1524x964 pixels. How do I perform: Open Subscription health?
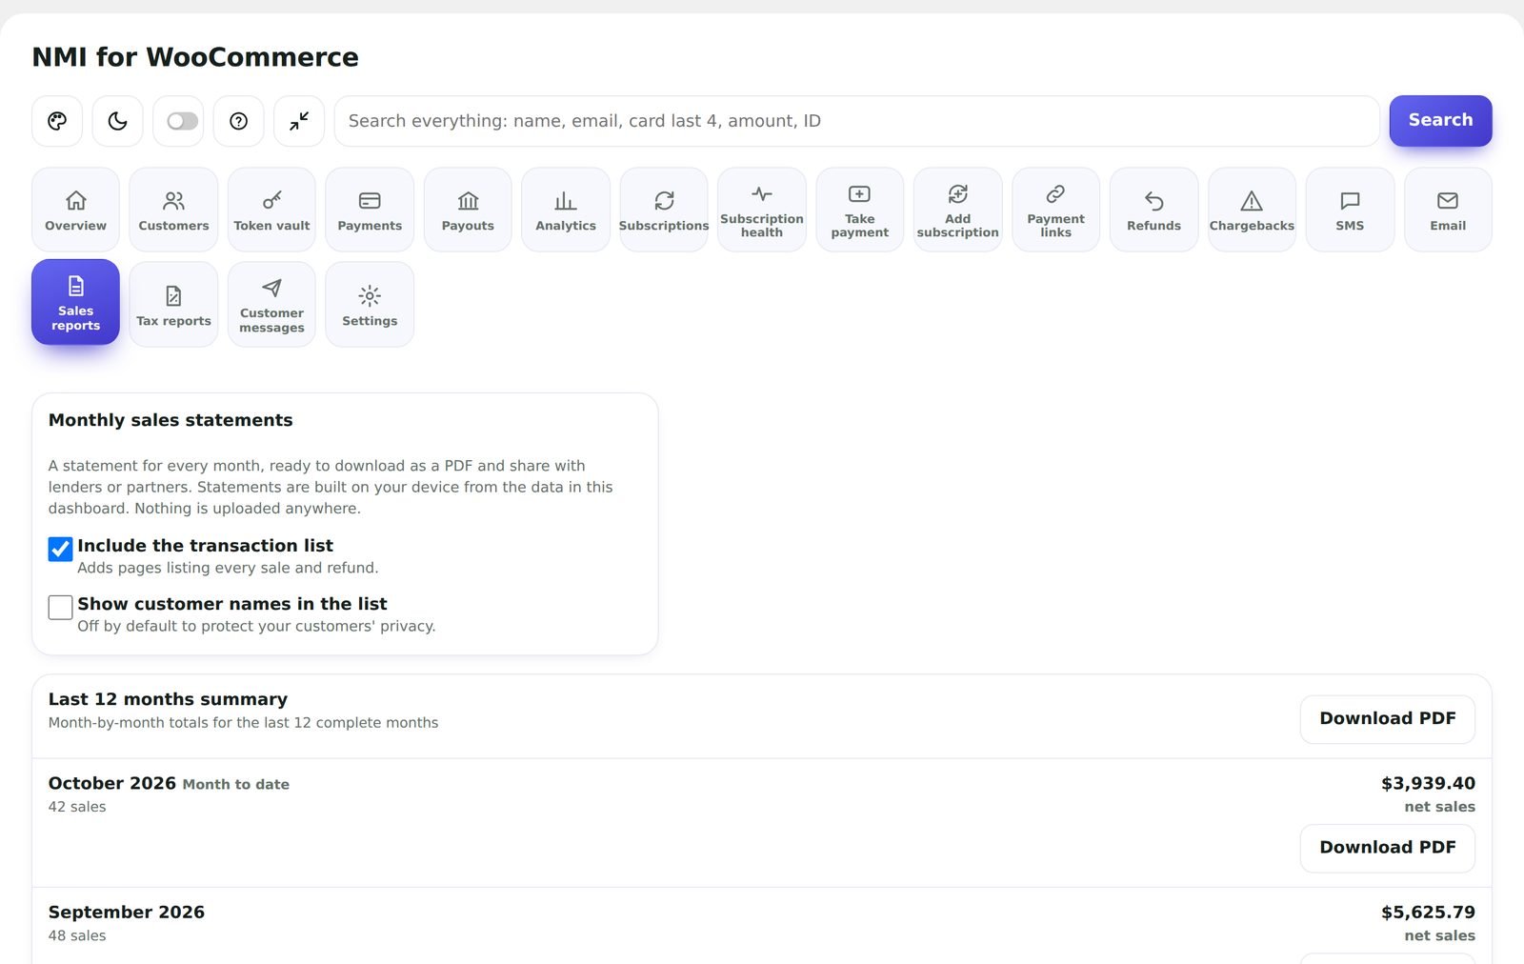pos(762,210)
